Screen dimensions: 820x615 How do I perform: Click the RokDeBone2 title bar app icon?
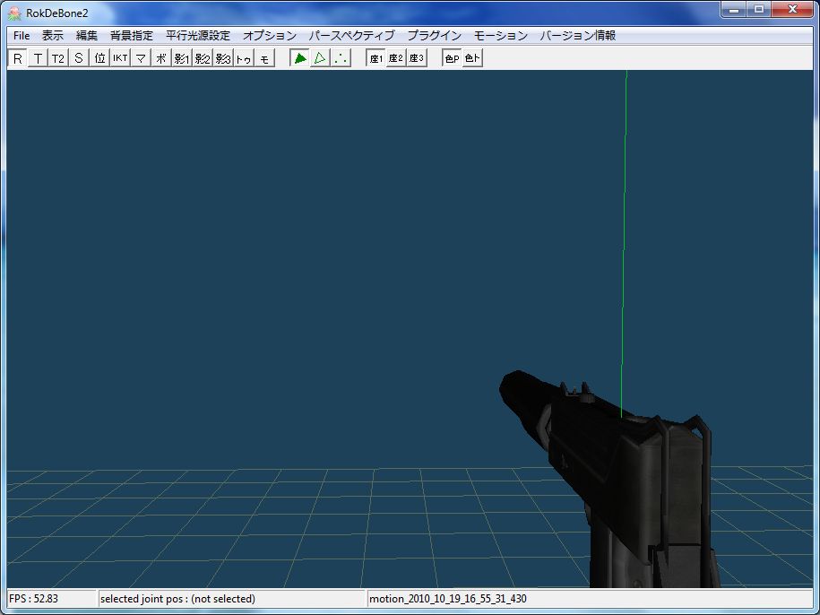14,13
